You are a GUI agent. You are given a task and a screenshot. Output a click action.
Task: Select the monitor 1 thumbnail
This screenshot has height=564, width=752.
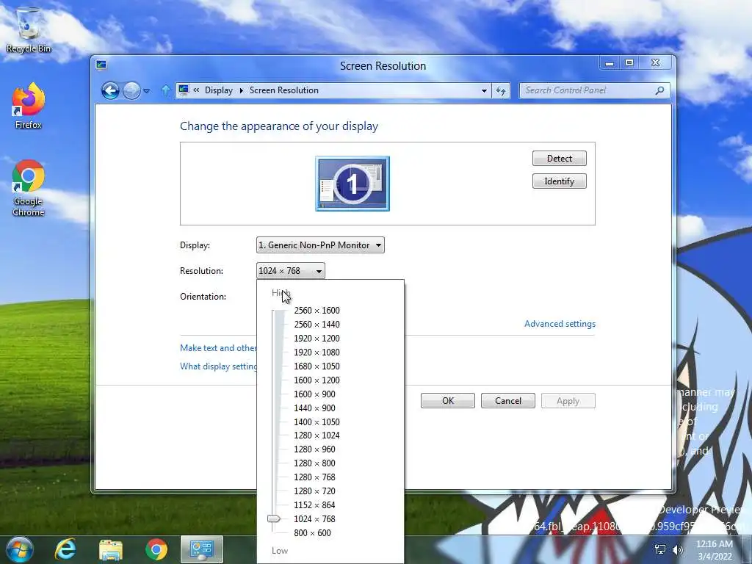coord(352,183)
